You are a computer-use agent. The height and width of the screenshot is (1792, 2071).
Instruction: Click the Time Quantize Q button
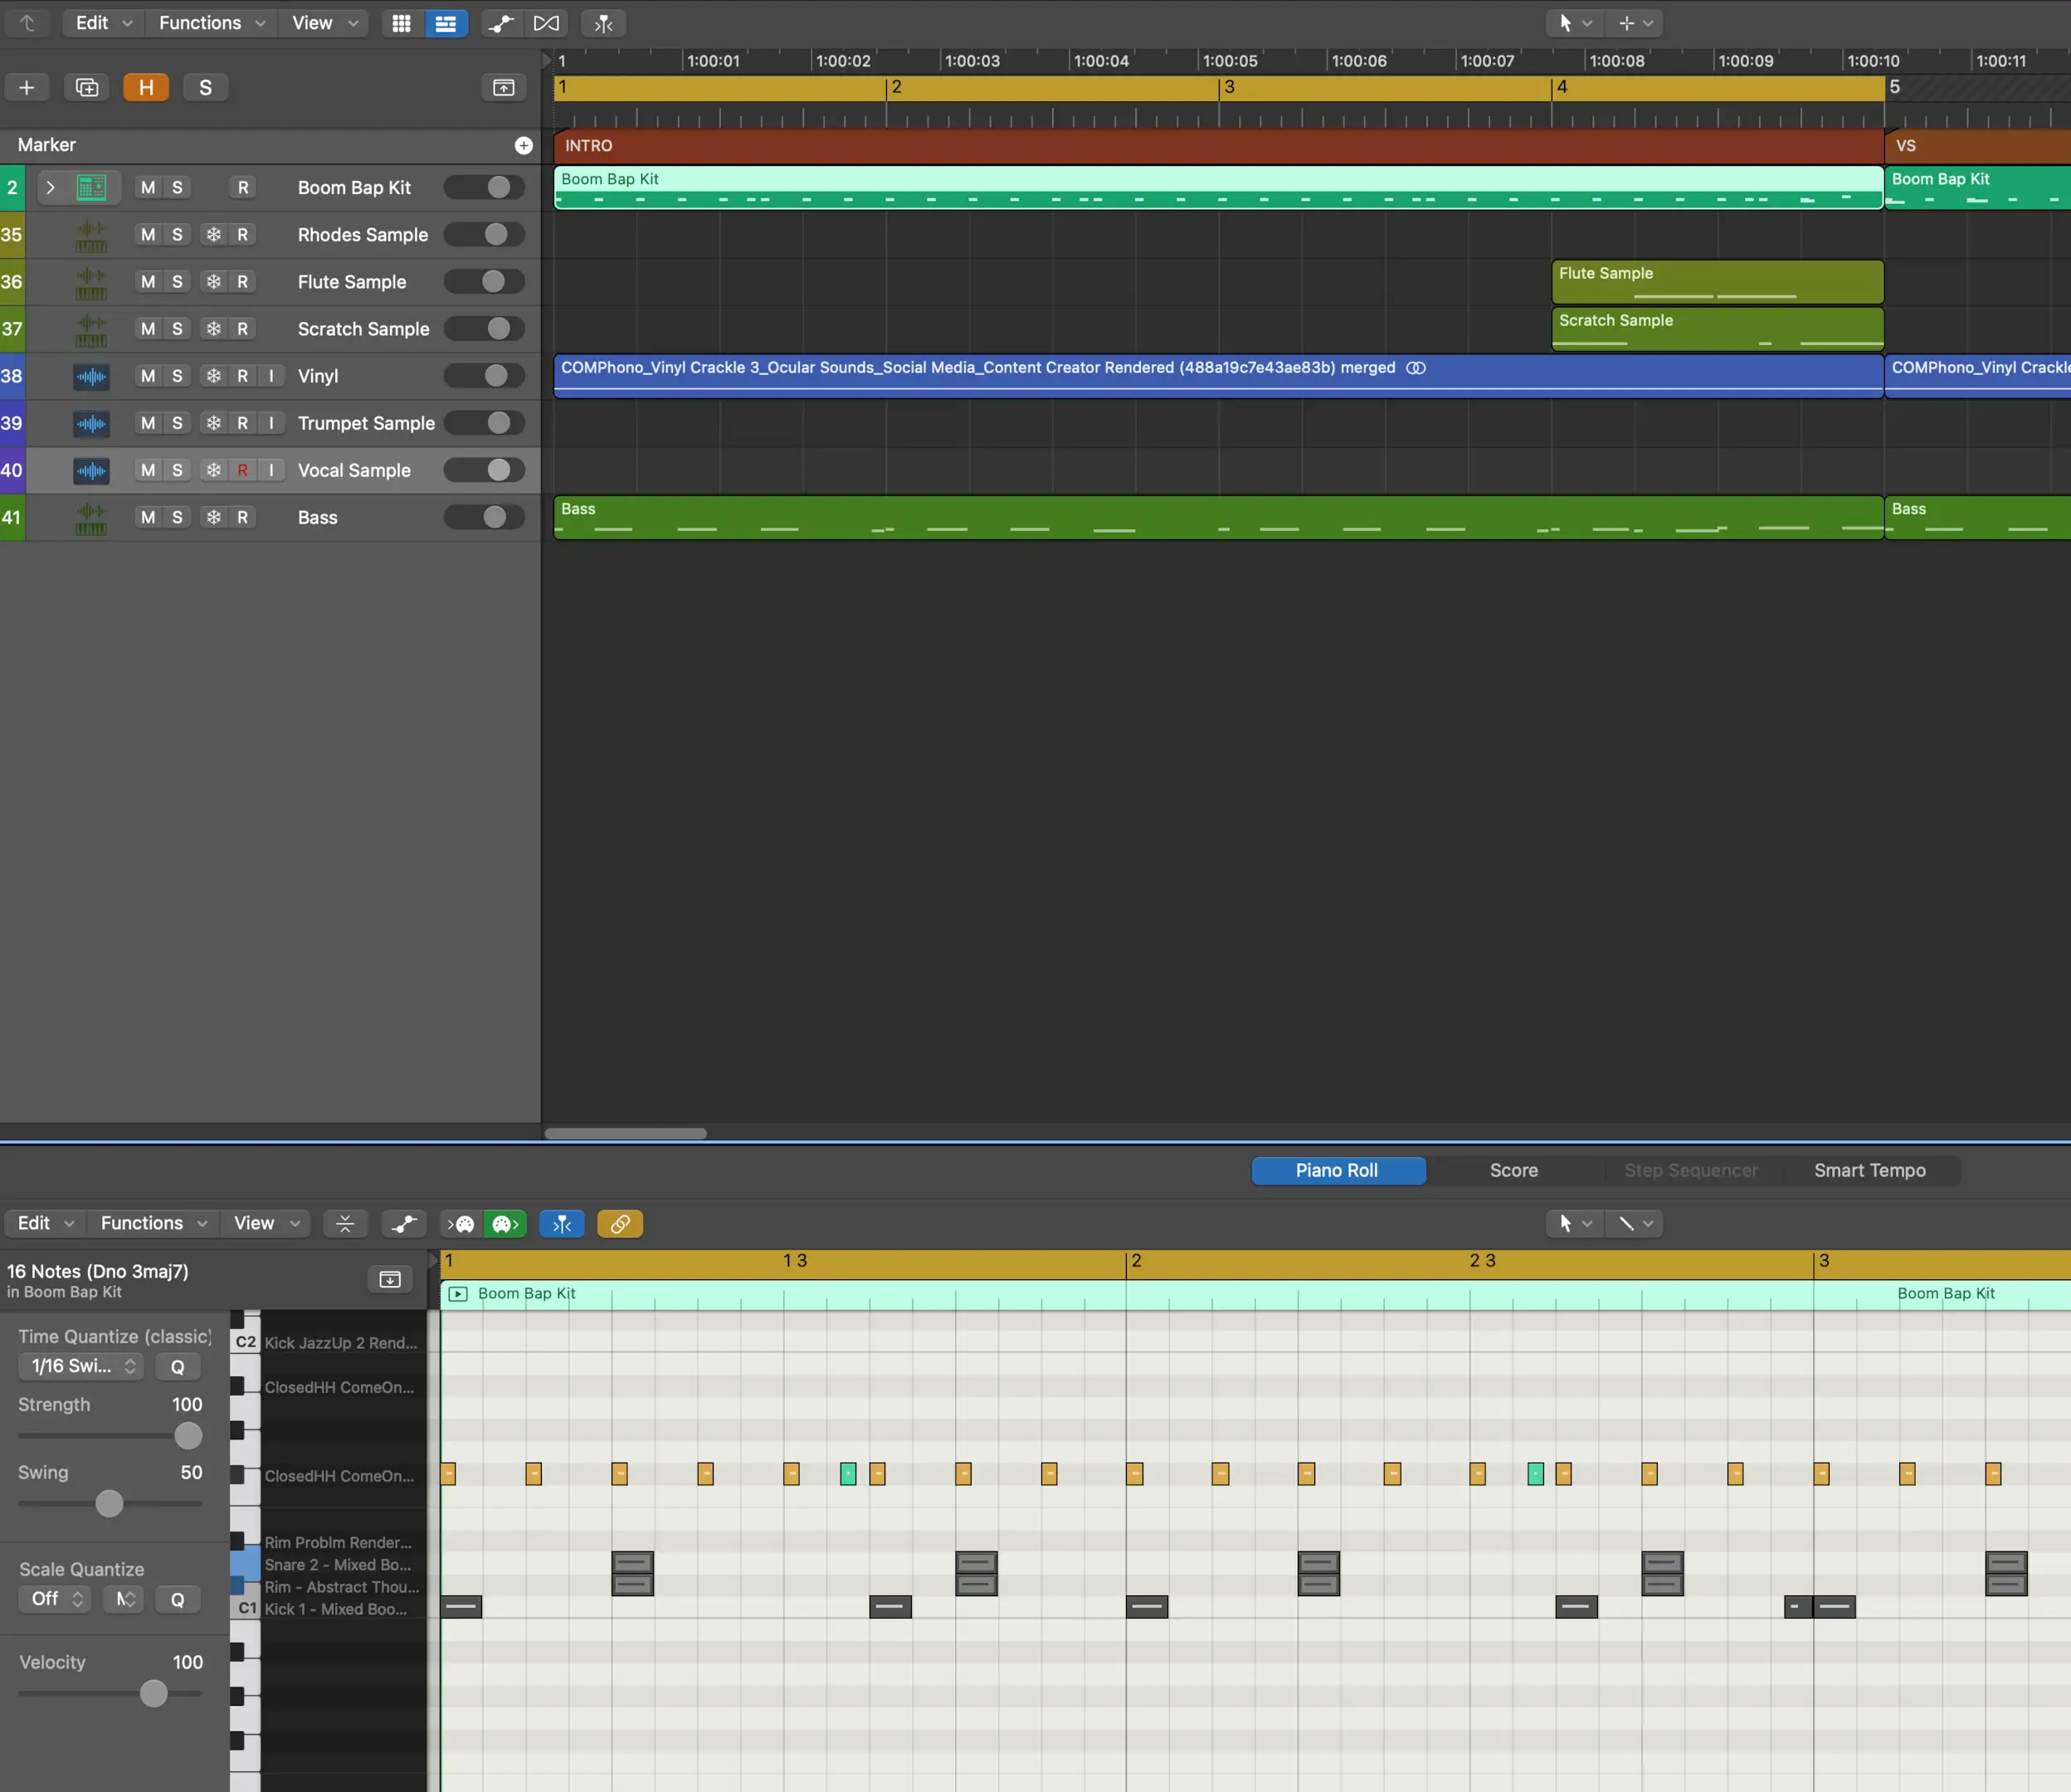[177, 1366]
